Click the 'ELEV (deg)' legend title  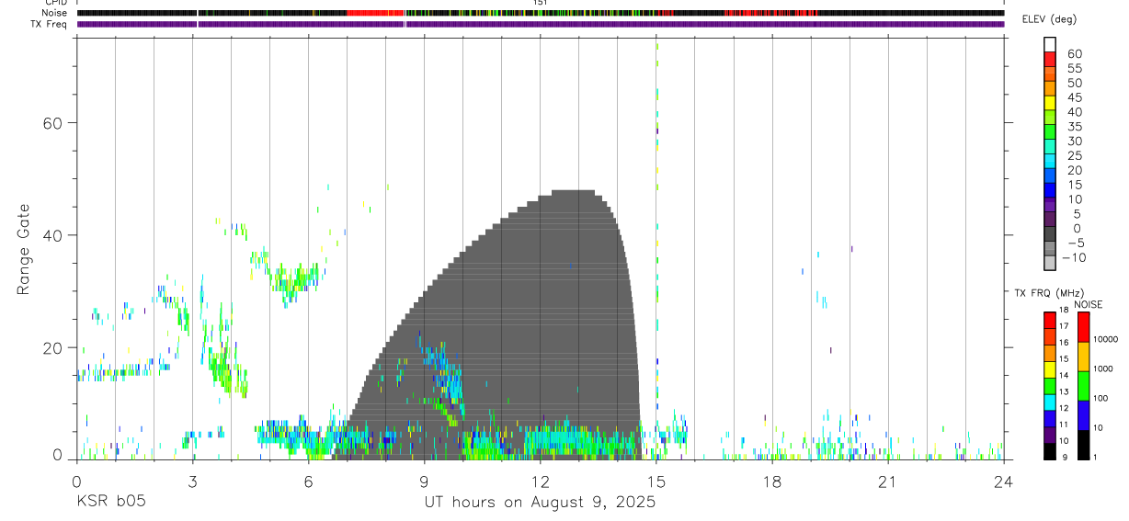1049,19
